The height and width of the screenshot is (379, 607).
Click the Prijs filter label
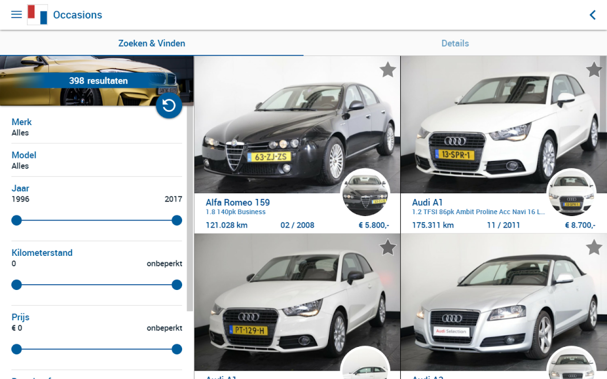[20, 317]
